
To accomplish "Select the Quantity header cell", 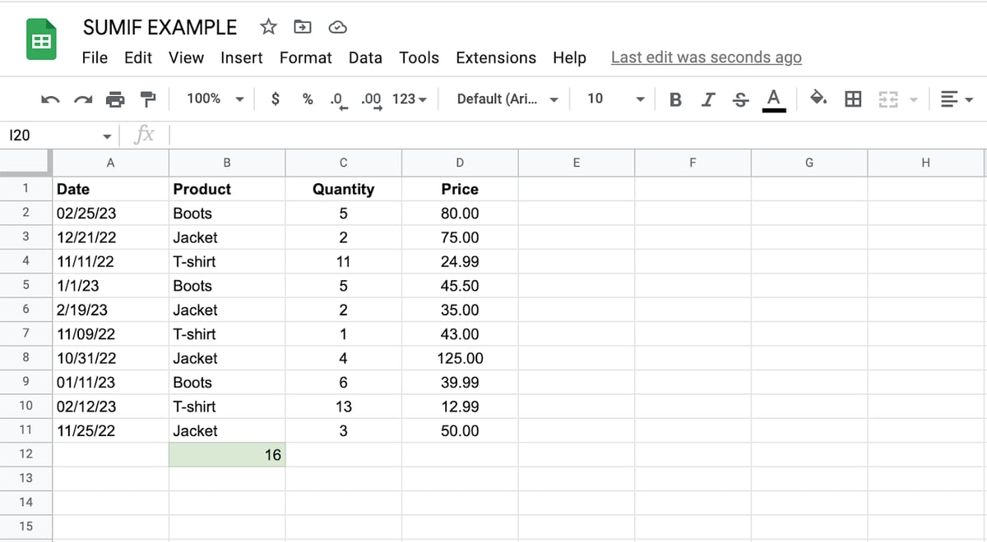I will coord(344,189).
